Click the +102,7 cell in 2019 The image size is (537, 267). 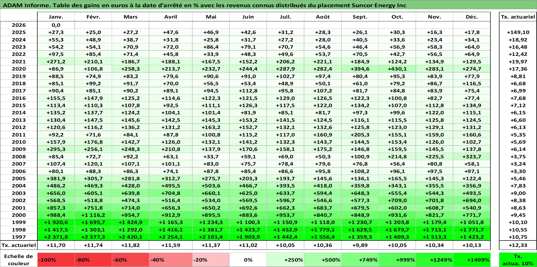pyautogui.click(x=285, y=76)
